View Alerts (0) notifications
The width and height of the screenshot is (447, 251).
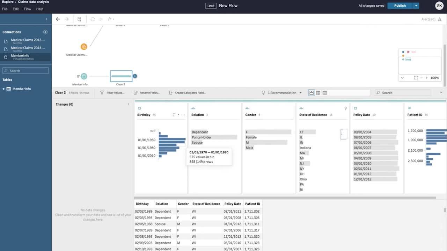click(x=431, y=19)
